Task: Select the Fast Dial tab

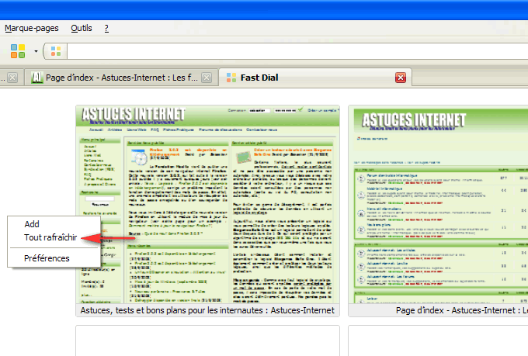Action: [x=314, y=78]
